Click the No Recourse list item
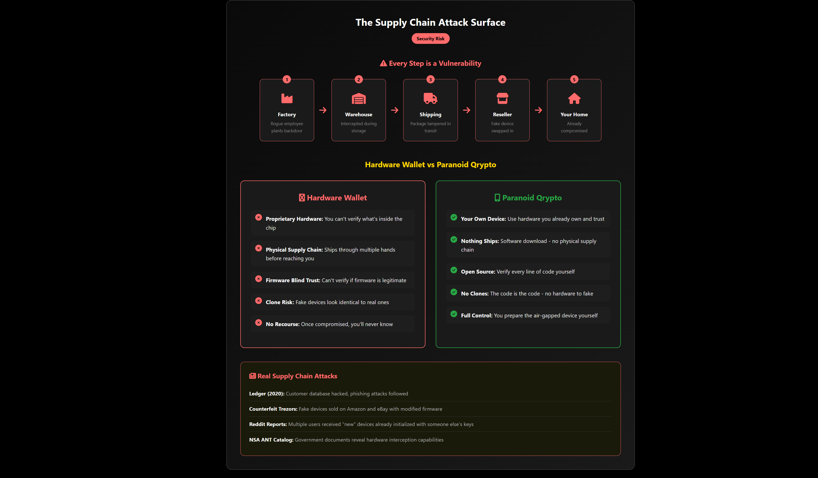 329,324
